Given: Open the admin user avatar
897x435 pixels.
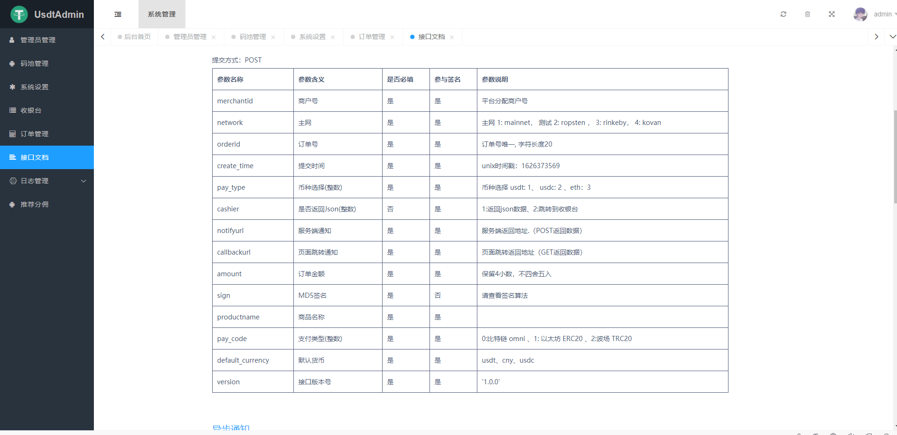Looking at the screenshot, I should point(860,14).
